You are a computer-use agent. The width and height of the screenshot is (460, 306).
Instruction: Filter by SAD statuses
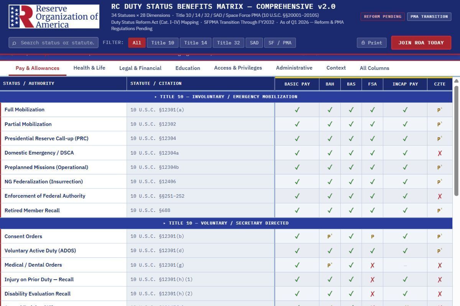(254, 43)
